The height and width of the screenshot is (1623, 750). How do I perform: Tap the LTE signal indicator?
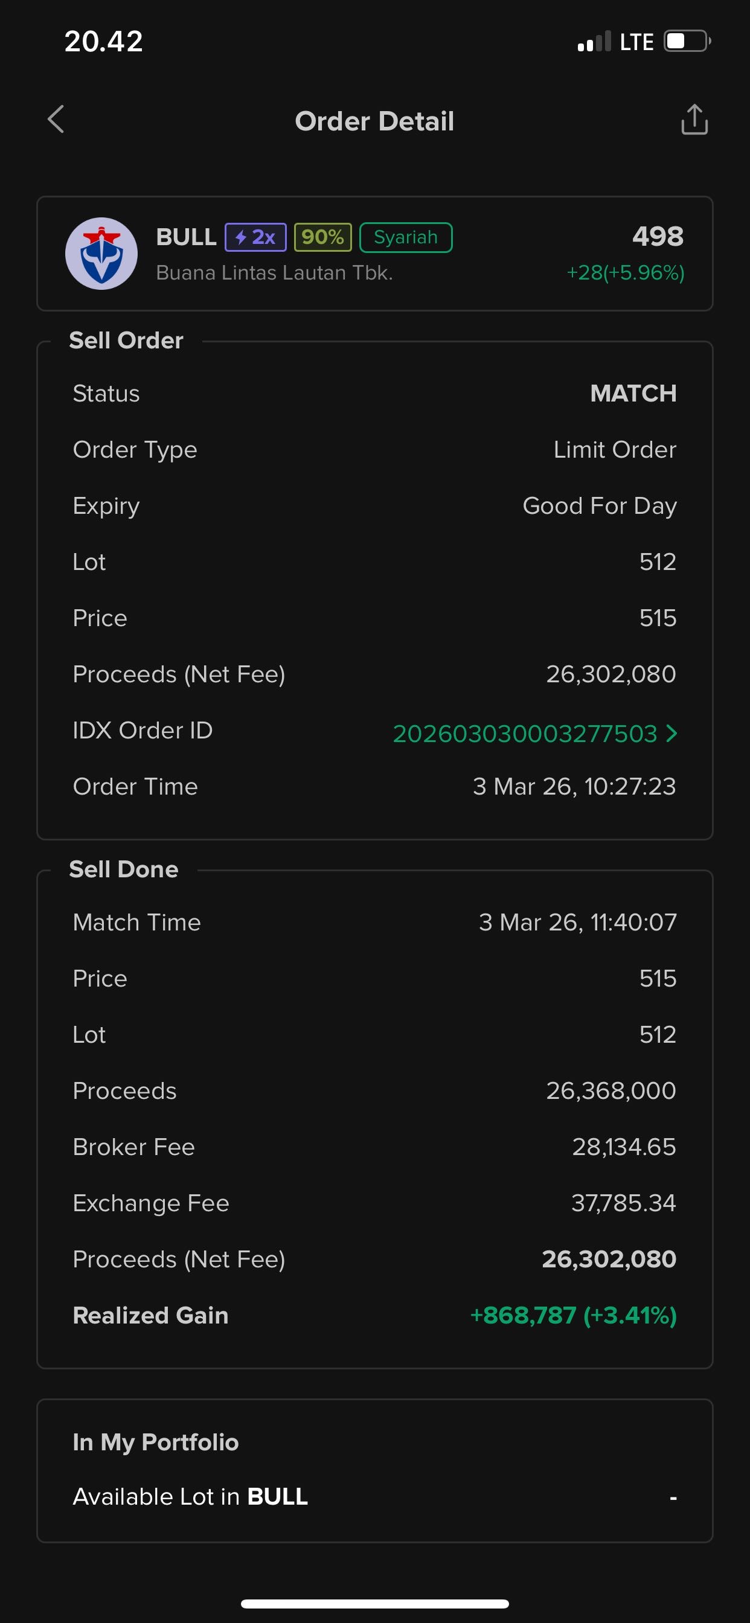tap(615, 42)
